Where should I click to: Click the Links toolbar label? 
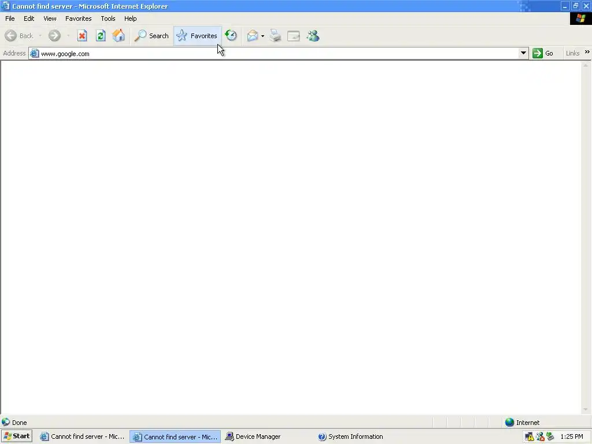coord(572,53)
